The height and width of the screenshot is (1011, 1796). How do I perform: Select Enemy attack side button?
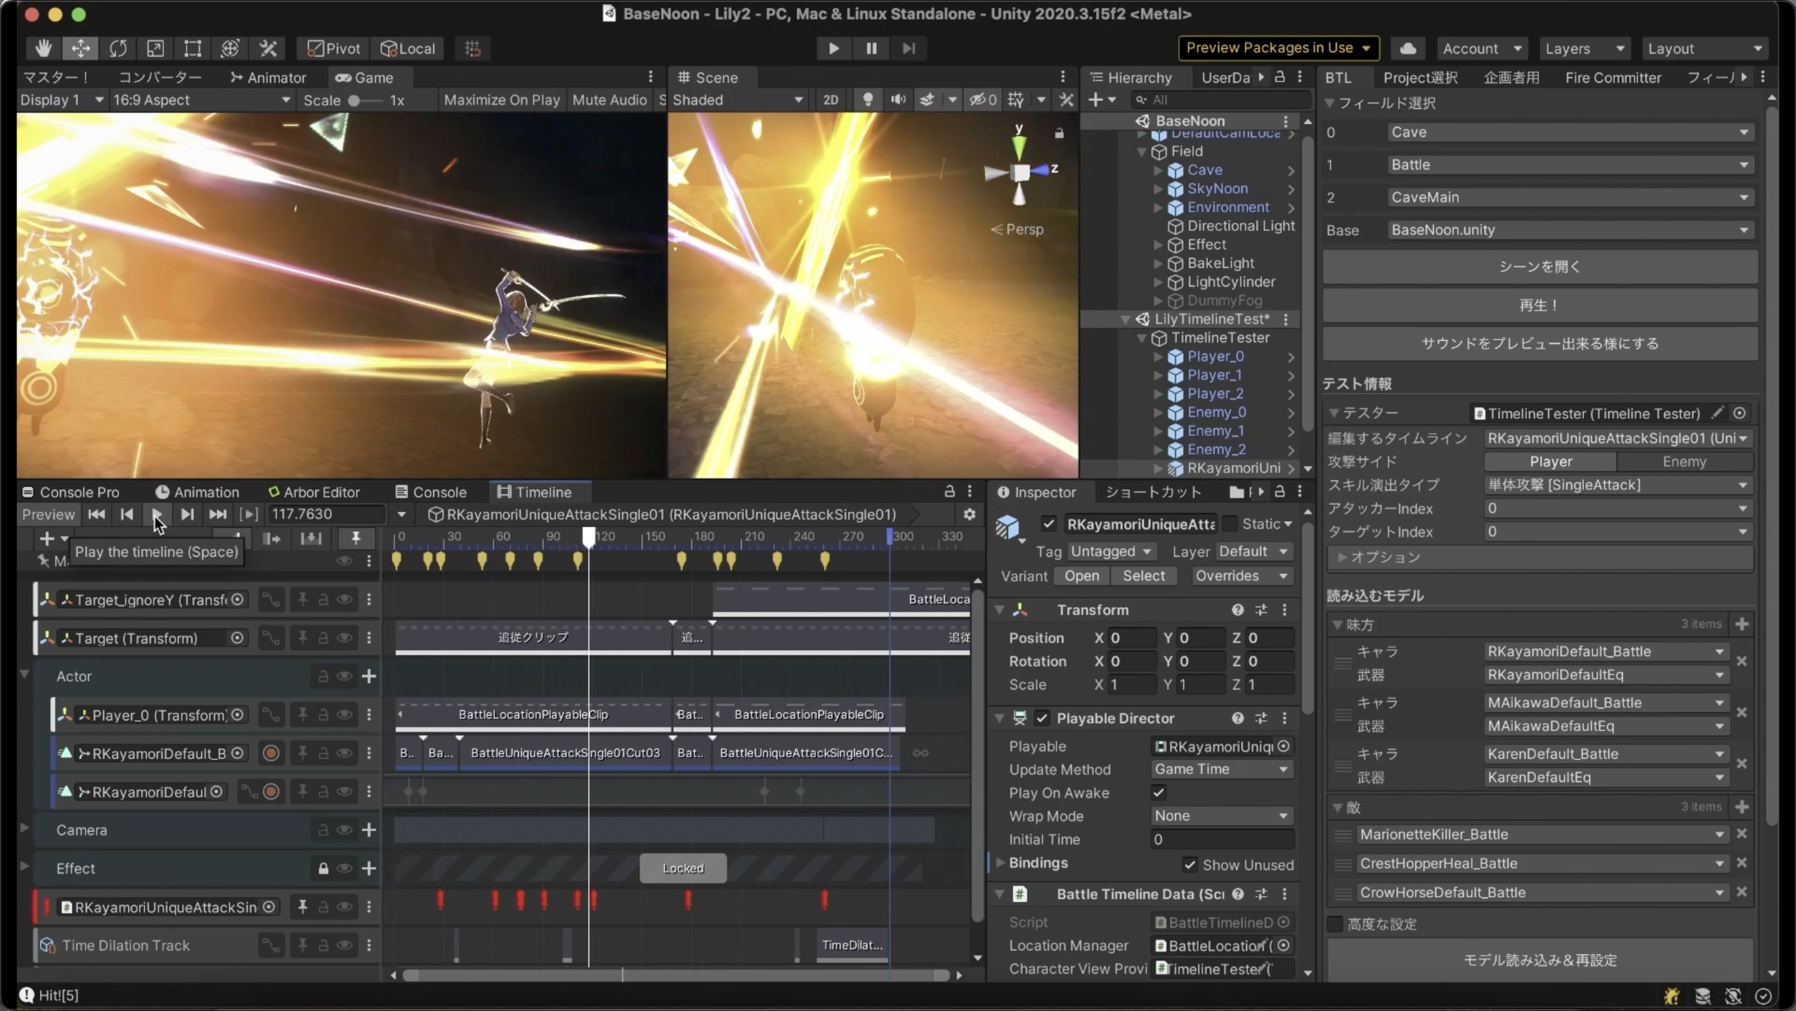click(1684, 461)
